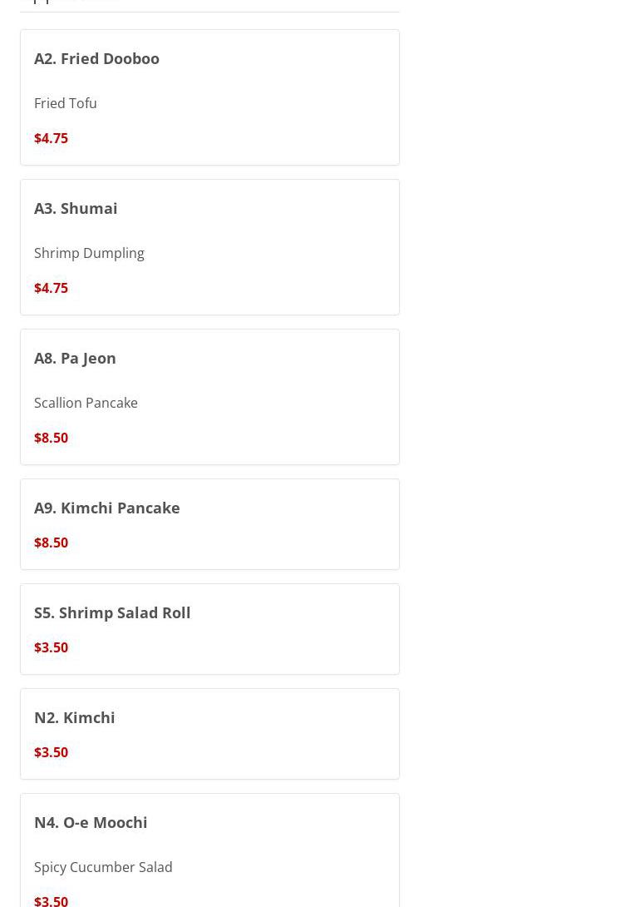Click the Fried Tofu description text

[66, 104]
